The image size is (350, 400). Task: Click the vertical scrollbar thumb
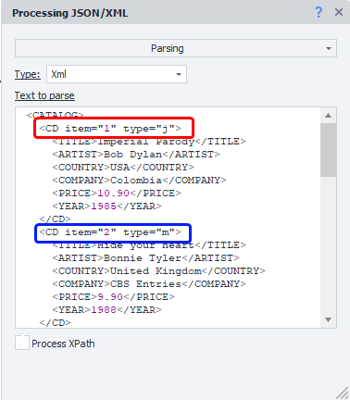(x=328, y=150)
